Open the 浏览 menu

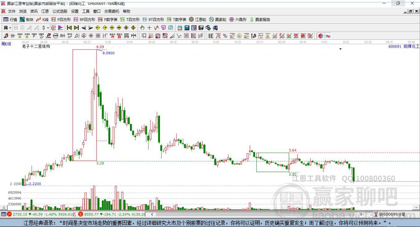[23, 11]
